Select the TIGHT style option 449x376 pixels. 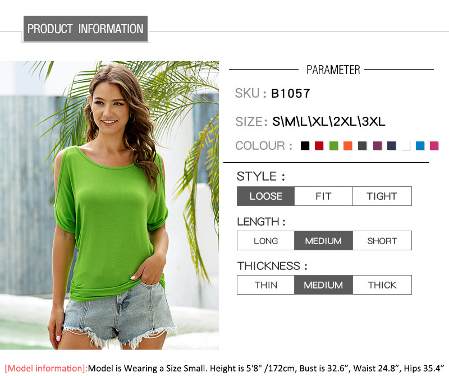(382, 196)
